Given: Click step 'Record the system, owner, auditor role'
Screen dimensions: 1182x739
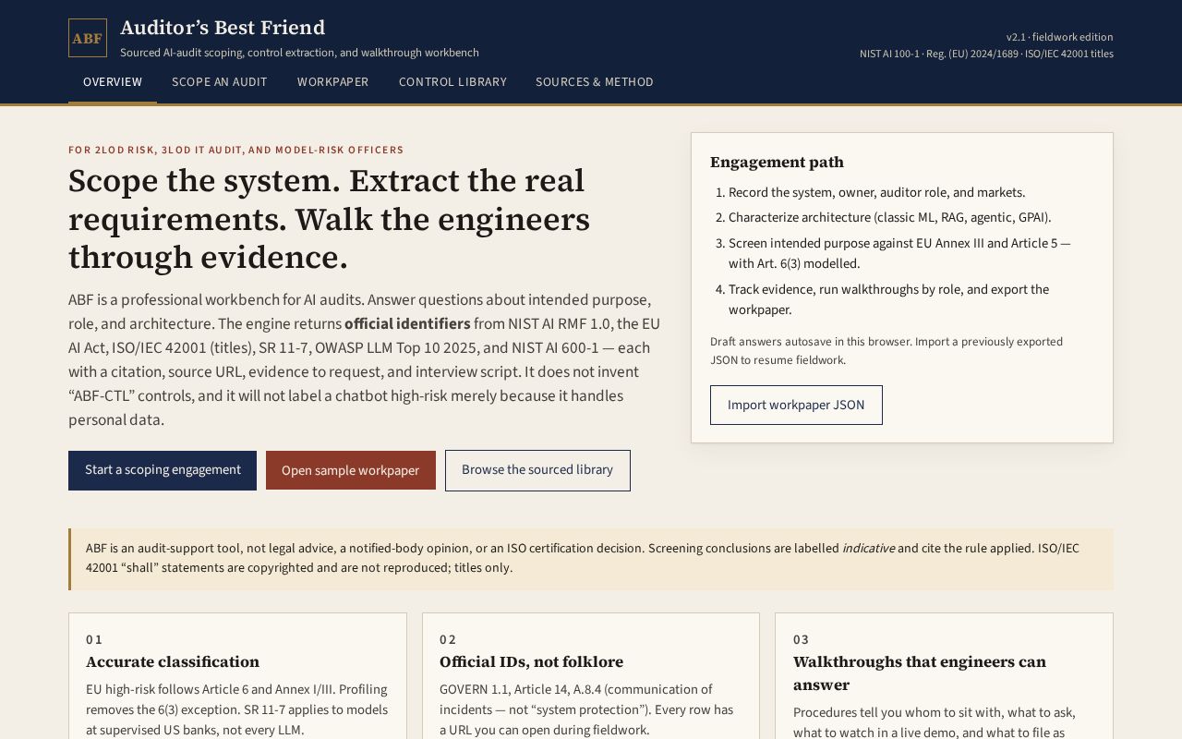Looking at the screenshot, I should pos(876,192).
